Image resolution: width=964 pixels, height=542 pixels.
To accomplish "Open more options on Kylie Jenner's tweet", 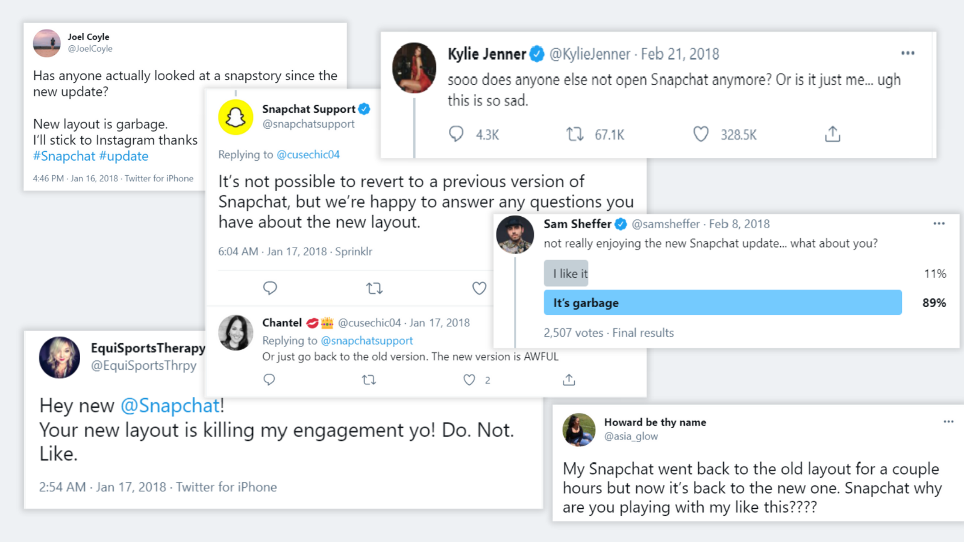I will point(907,53).
